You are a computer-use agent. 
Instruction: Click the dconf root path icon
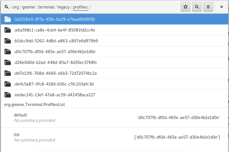(7, 7)
